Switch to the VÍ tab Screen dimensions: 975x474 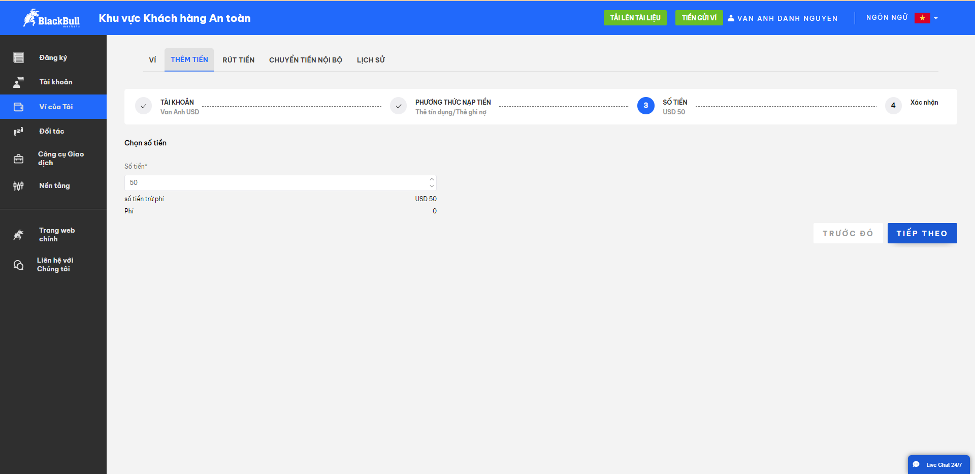(152, 60)
